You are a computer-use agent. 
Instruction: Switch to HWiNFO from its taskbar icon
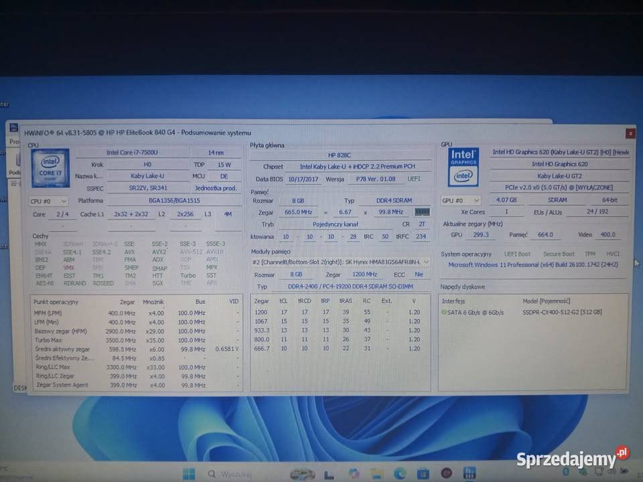click(470, 473)
